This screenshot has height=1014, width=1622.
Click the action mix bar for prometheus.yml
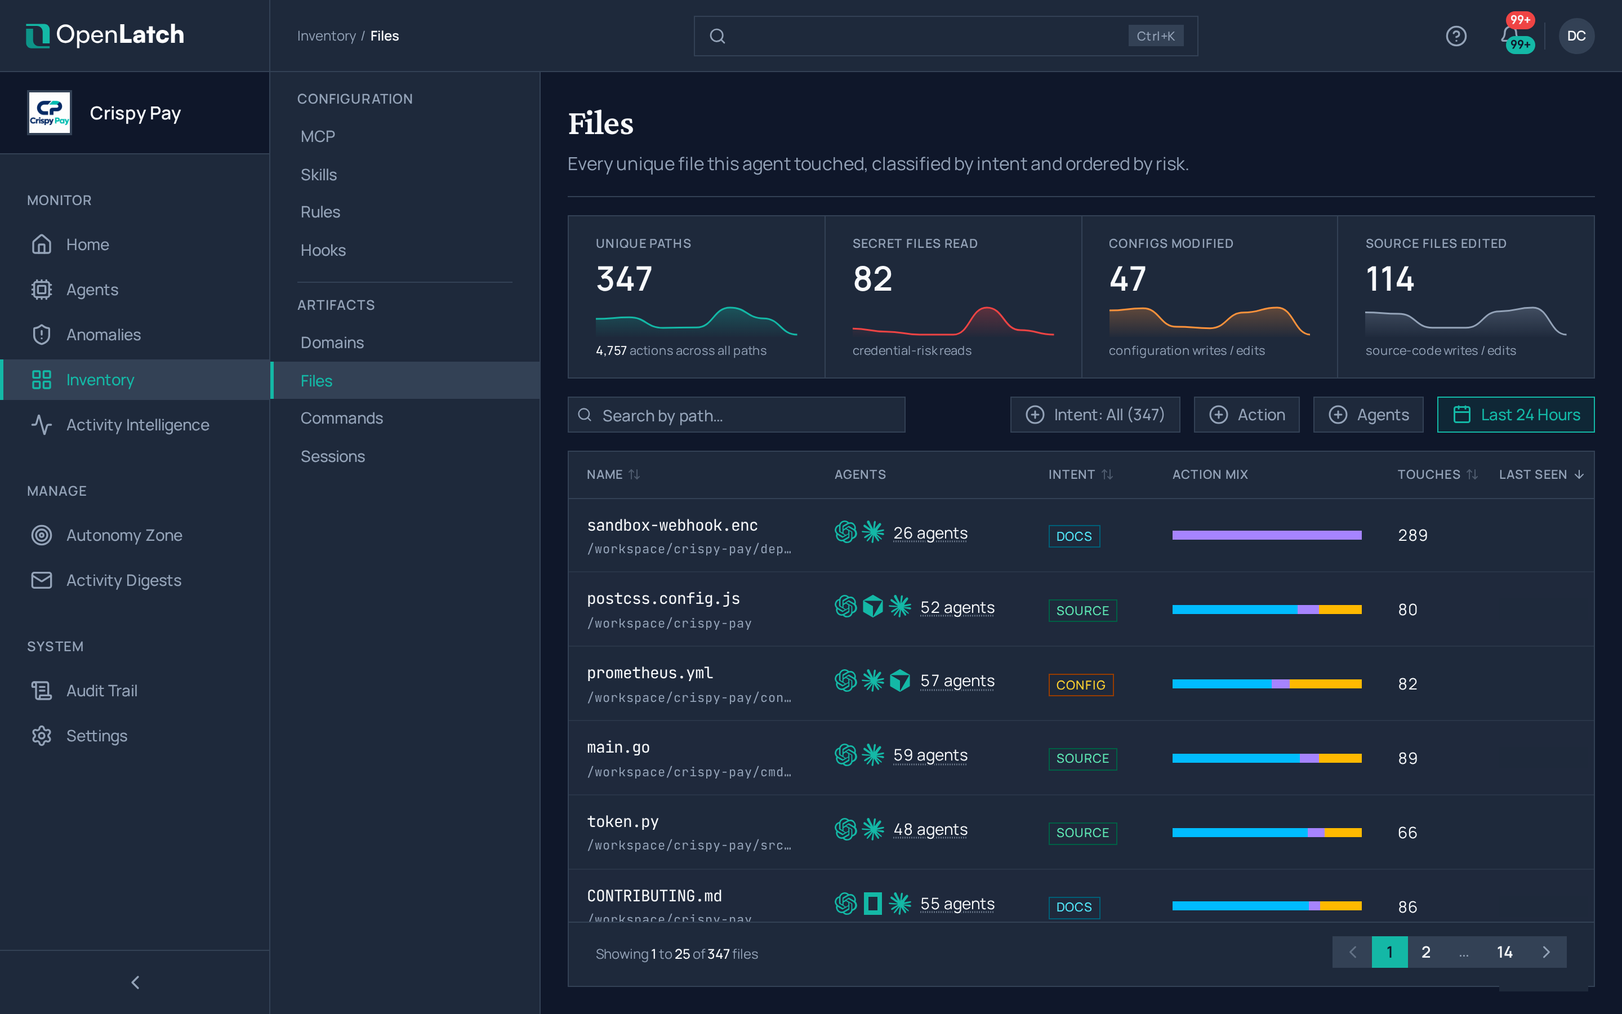[x=1267, y=684]
